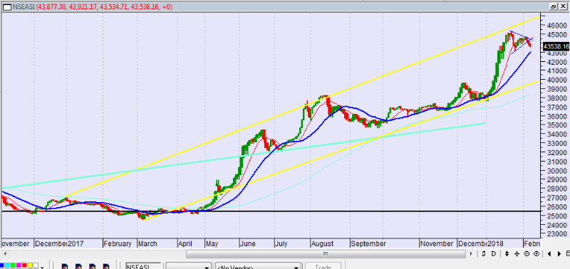Click the zoom out magnifier icon
Image resolution: width=570 pixels, height=269 pixels.
pos(527,254)
